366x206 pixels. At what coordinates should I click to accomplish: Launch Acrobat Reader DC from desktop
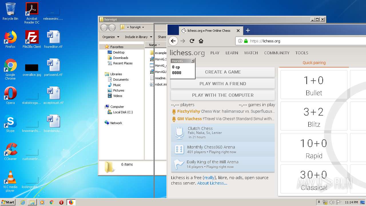click(x=32, y=13)
